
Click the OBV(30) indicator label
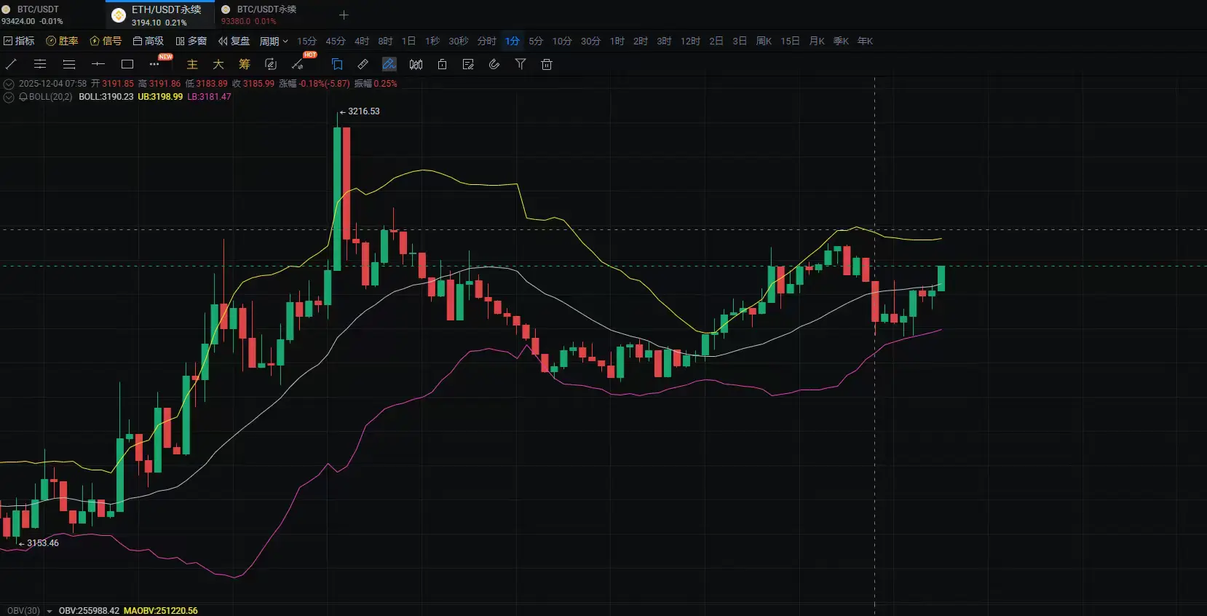click(x=23, y=611)
